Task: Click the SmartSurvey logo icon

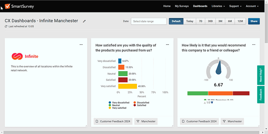Action: (x=7, y=6)
